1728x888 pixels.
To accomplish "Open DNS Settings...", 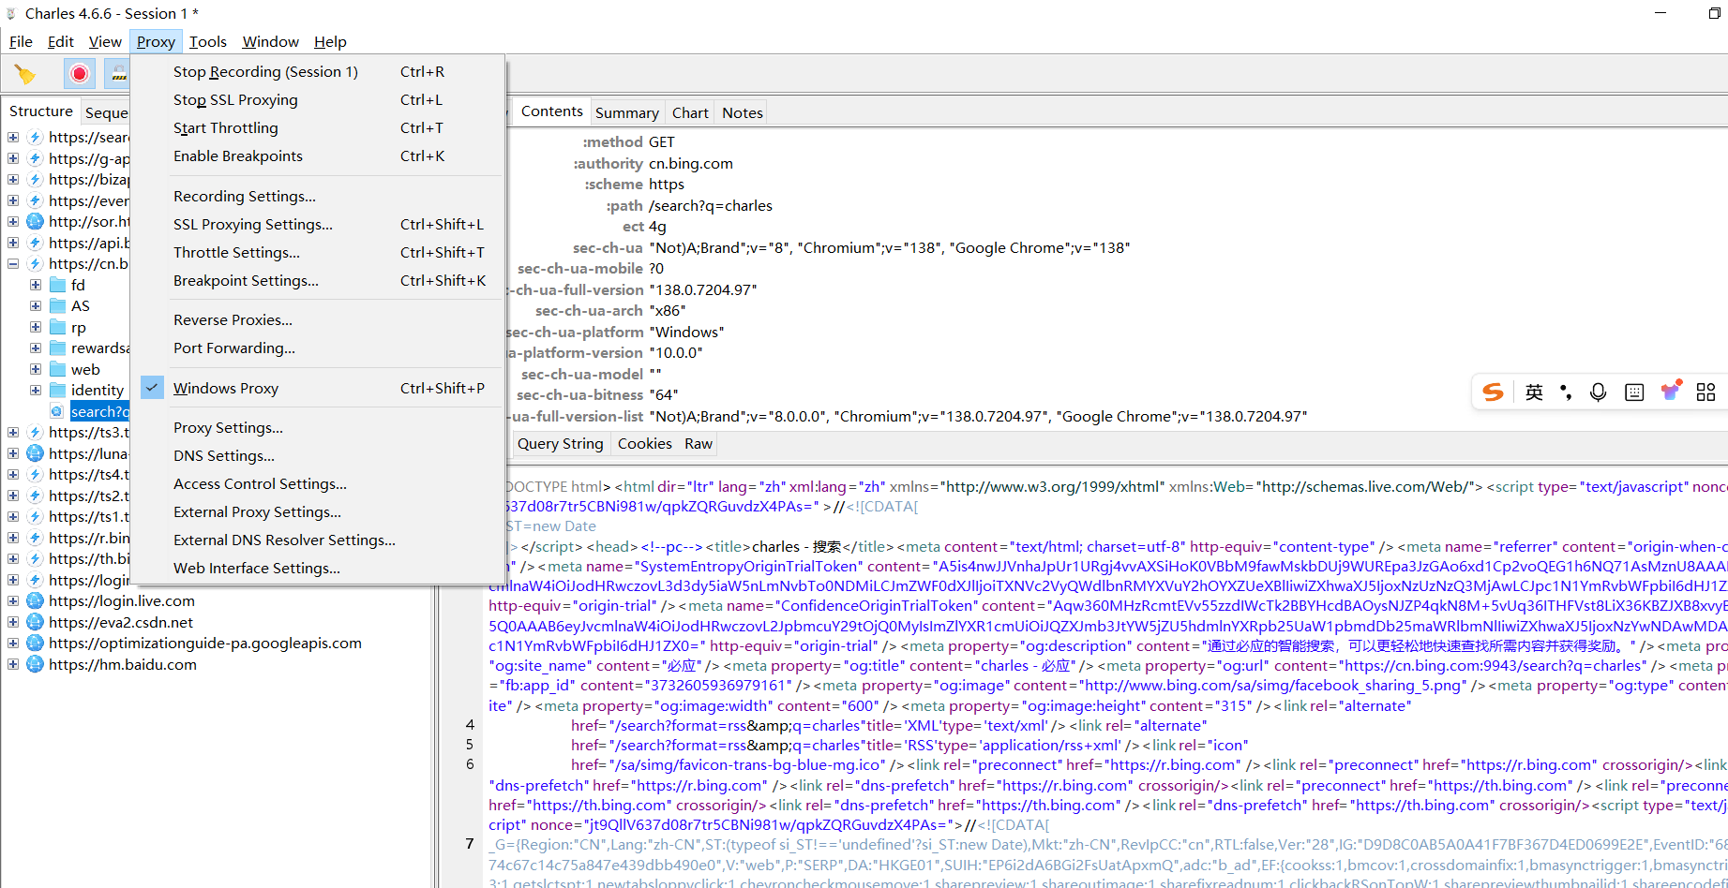I will point(317,456).
